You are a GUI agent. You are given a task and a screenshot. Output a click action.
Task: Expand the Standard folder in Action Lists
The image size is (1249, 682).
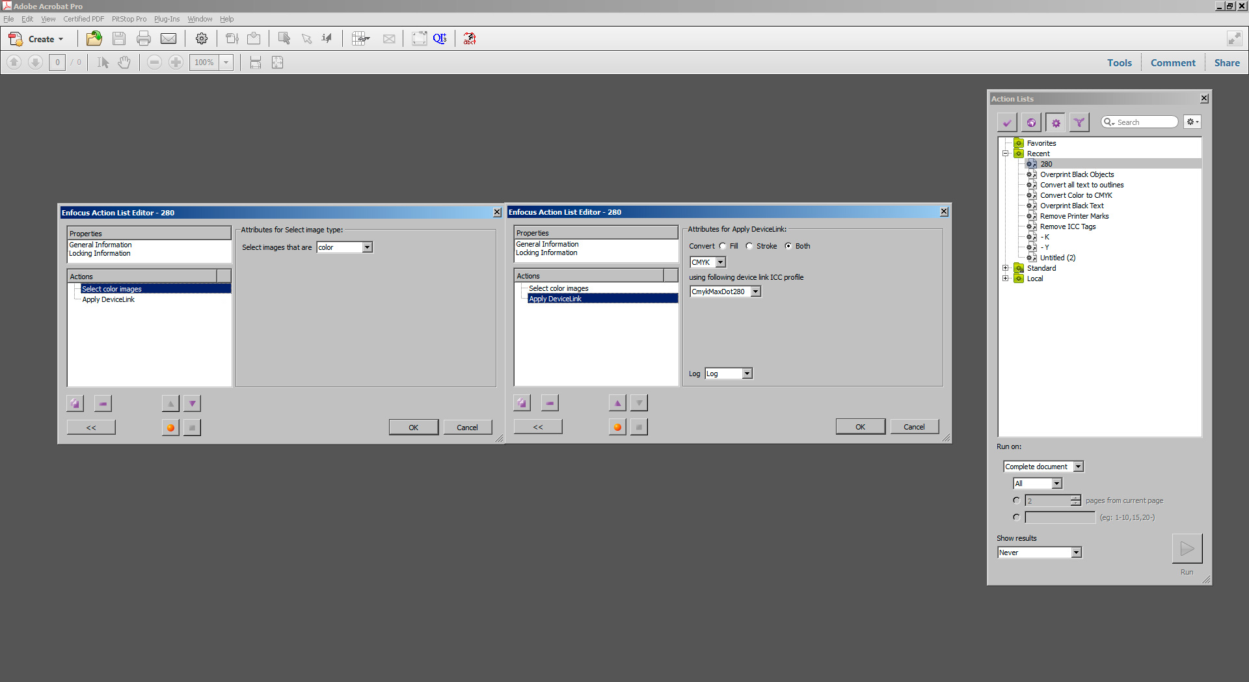pos(1006,268)
